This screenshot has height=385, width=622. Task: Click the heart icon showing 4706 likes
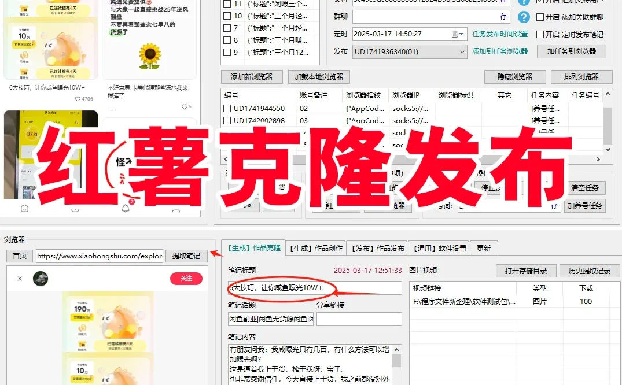(78, 99)
